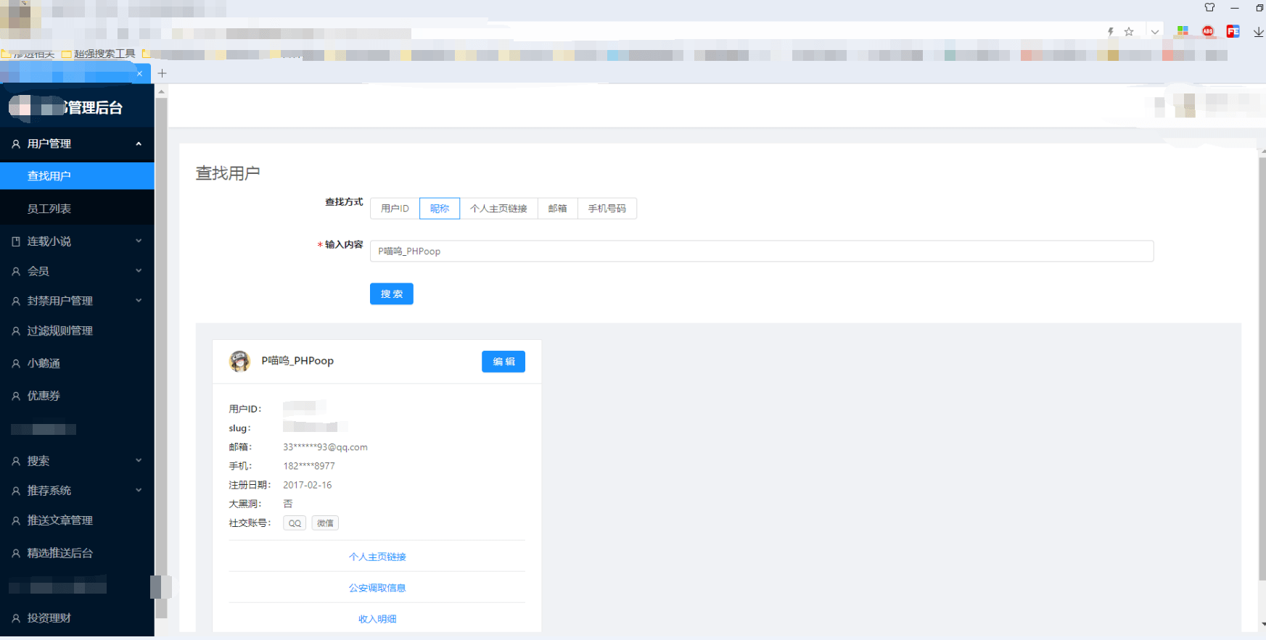The width and height of the screenshot is (1266, 640).
Task: Click the shirt skin icon in title bar
Action: [1209, 7]
